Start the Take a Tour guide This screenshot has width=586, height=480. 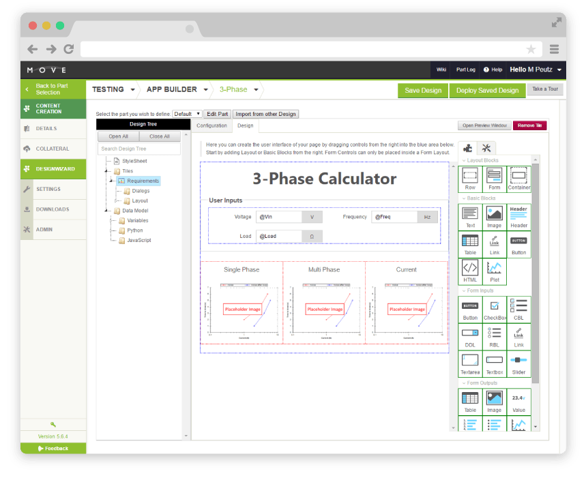545,89
